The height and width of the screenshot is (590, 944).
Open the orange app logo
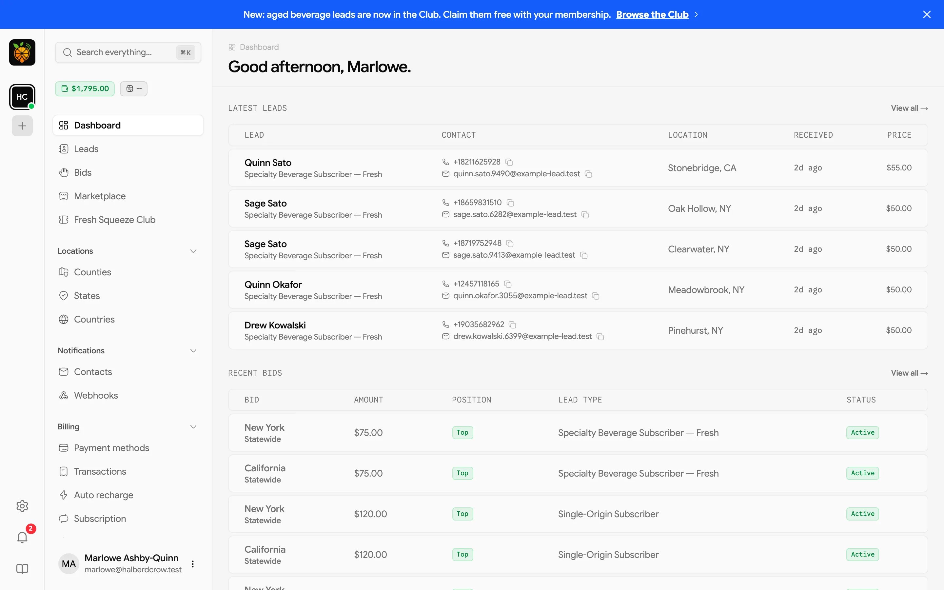(x=22, y=52)
